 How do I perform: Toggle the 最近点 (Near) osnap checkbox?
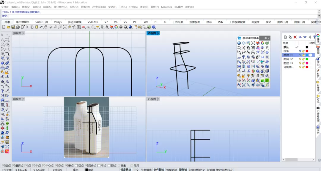coord(13,165)
